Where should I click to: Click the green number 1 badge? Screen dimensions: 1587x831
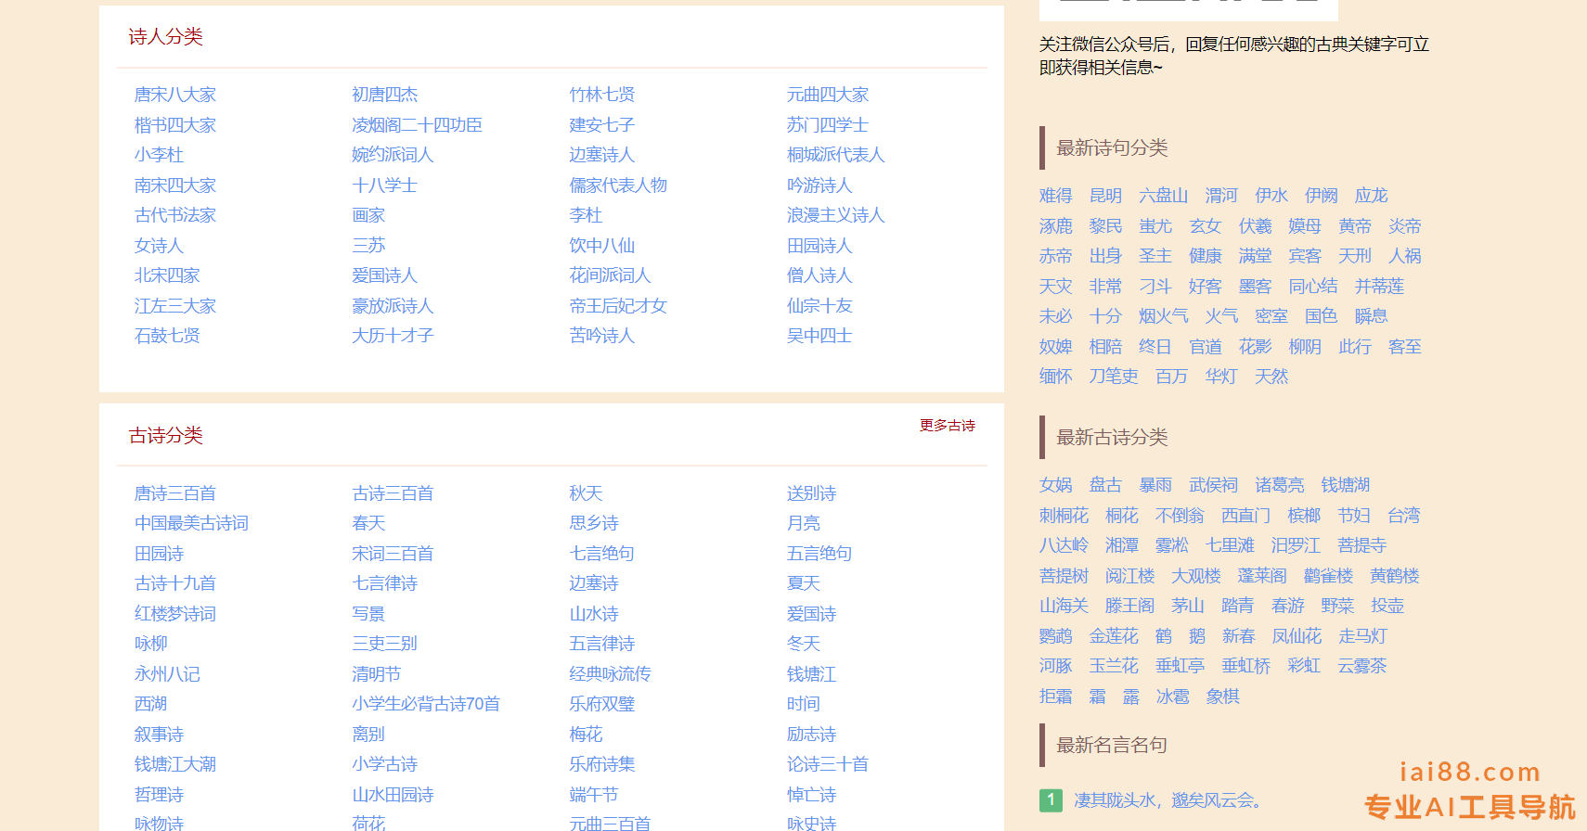1051,799
